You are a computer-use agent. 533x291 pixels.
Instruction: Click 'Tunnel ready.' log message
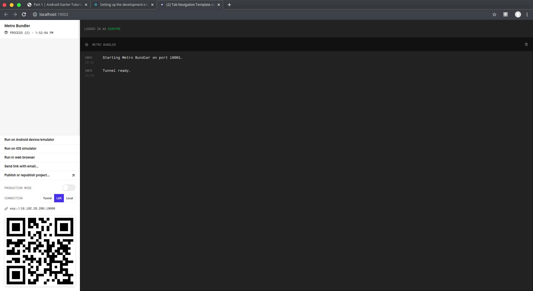tap(117, 71)
